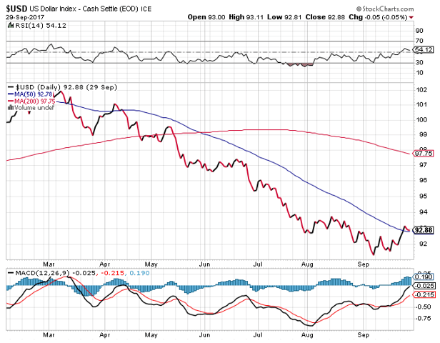Click the Jun label on the date axis
This screenshot has width=440, height=343.
click(x=205, y=334)
